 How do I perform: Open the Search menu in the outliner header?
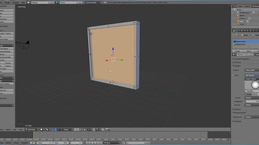tap(247, 6)
